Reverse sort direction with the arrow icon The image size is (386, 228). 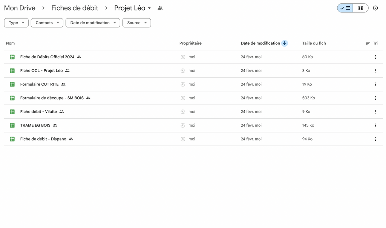[285, 43]
